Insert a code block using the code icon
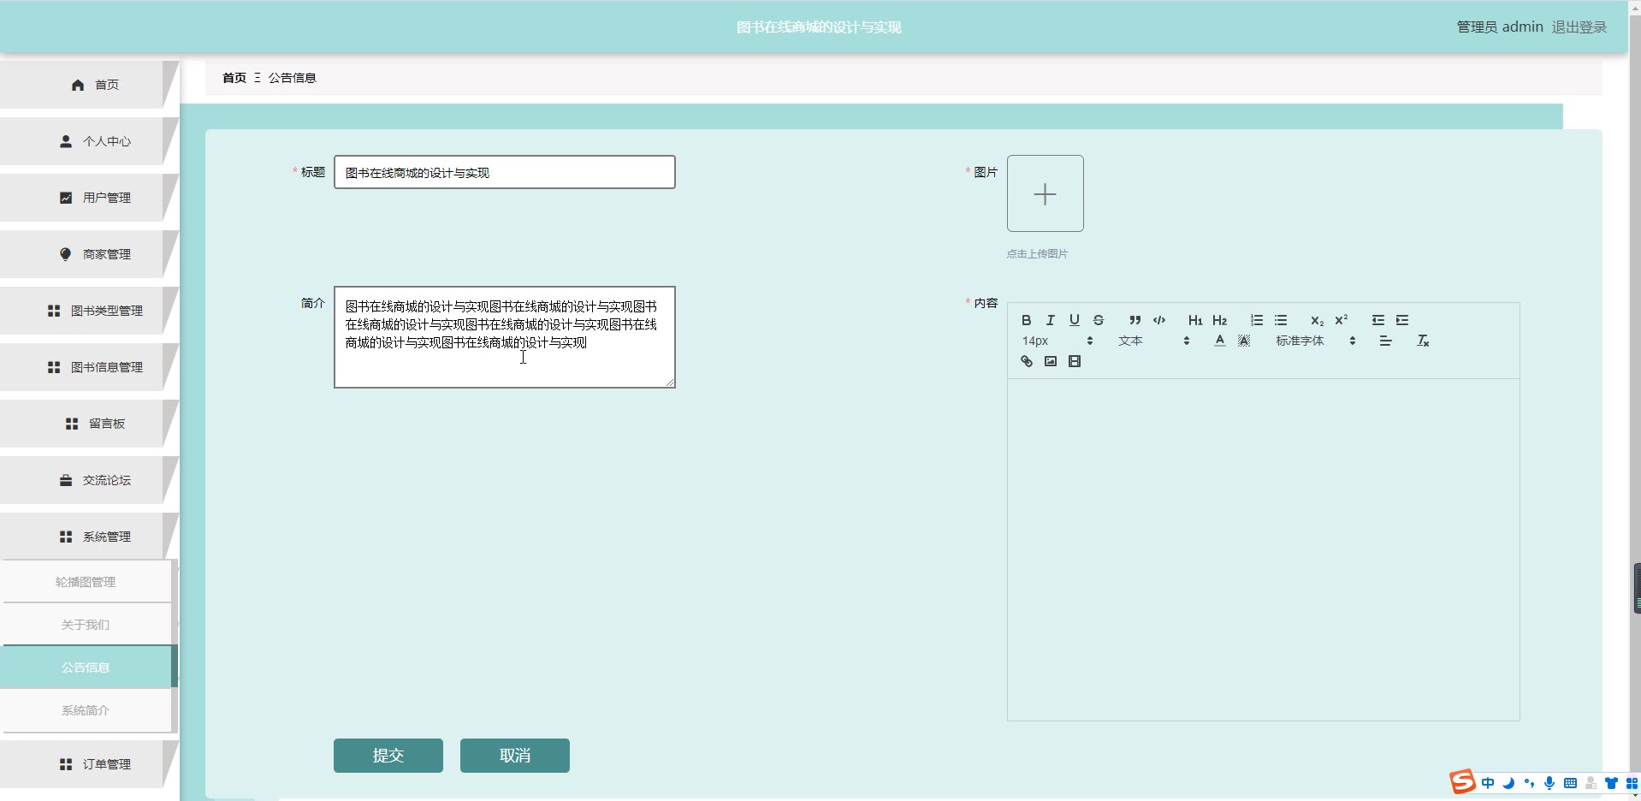This screenshot has width=1641, height=801. point(1159,320)
